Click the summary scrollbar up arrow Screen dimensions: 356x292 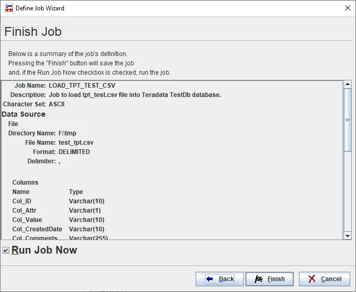tap(348, 85)
